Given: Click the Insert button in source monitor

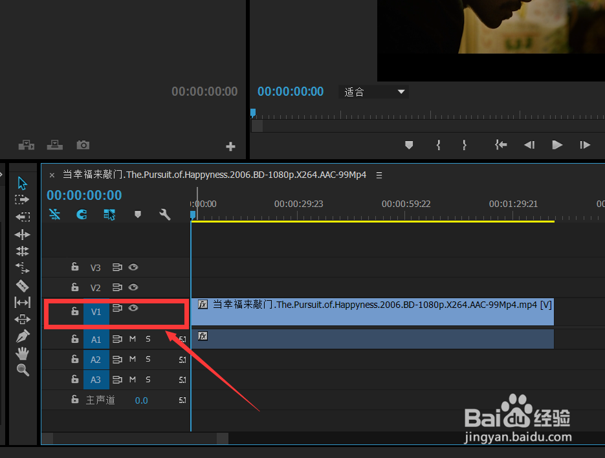Looking at the screenshot, I should tap(27, 145).
